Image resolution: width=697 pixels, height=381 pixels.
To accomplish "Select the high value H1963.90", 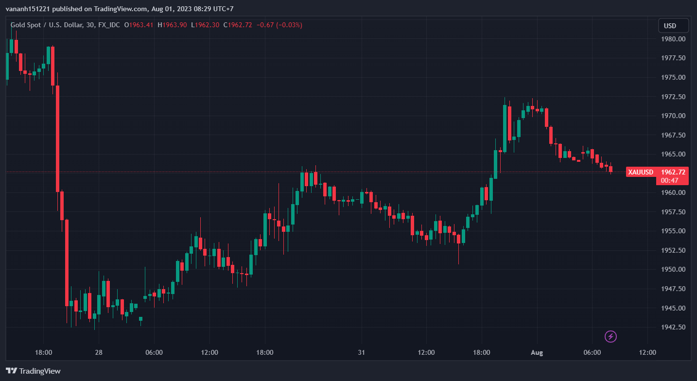I will [x=172, y=25].
